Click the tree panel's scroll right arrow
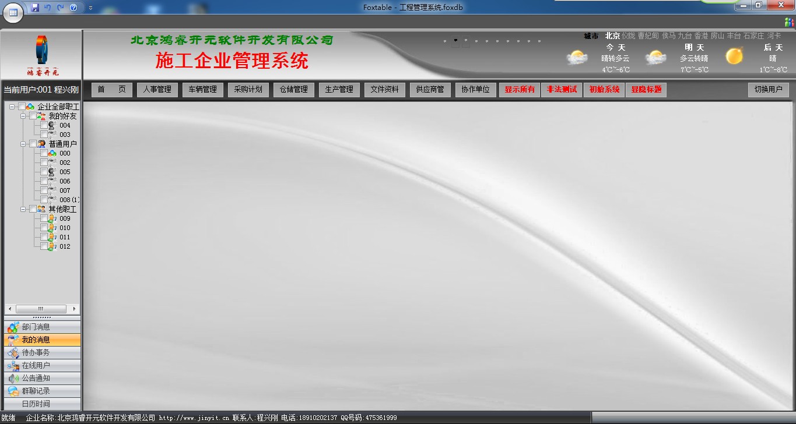 click(x=74, y=309)
